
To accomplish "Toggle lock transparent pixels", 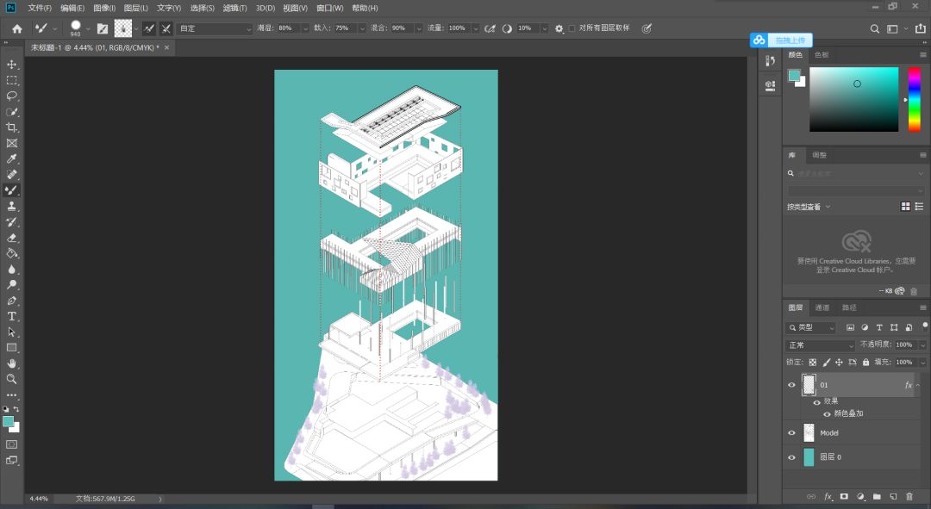I will pos(813,362).
